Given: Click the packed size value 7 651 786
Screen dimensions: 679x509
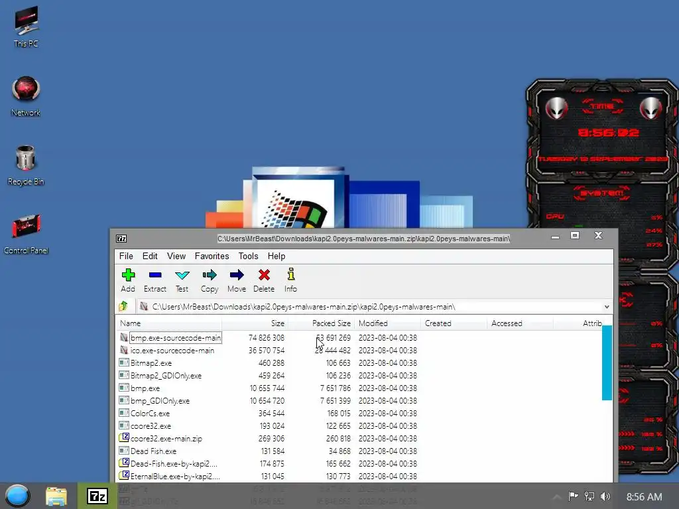Looking at the screenshot, I should click(336, 388).
